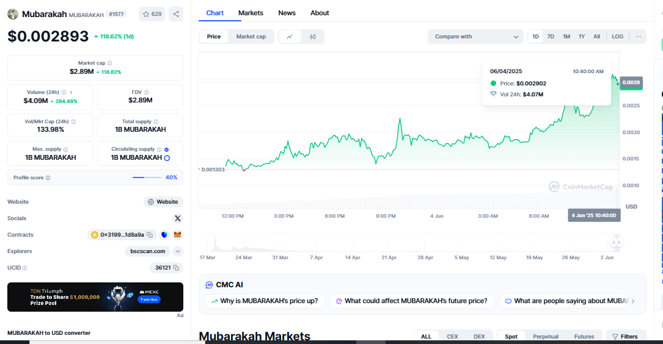Copy the contract address icon
Viewport: 663px width, 344px height.
point(150,235)
